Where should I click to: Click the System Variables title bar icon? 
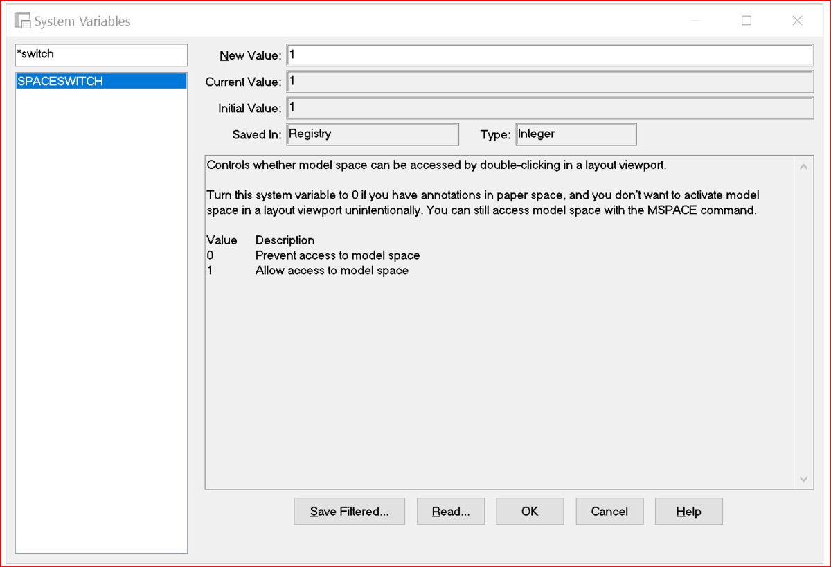click(x=23, y=21)
